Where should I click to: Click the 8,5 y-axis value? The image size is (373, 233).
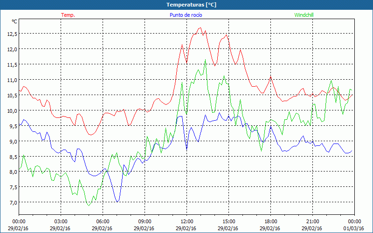pyautogui.click(x=13, y=157)
